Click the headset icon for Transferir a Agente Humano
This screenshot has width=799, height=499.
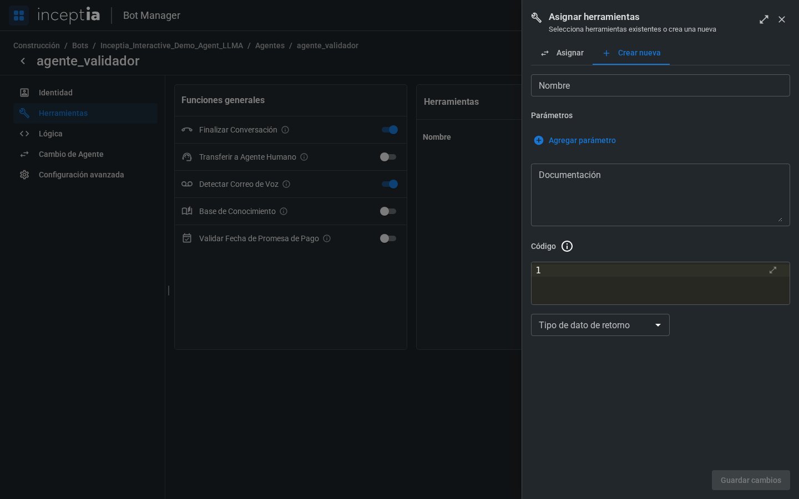tap(187, 157)
